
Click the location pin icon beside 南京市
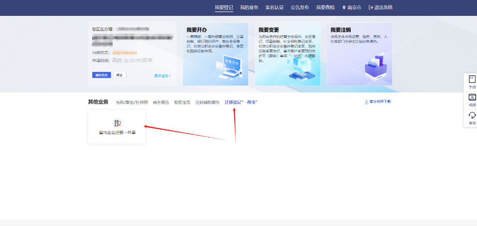tap(344, 8)
